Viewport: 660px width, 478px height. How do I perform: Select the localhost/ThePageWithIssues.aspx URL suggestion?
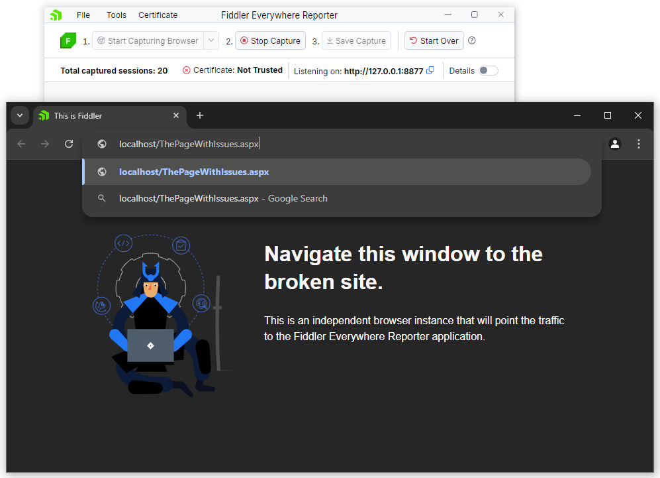(x=337, y=172)
